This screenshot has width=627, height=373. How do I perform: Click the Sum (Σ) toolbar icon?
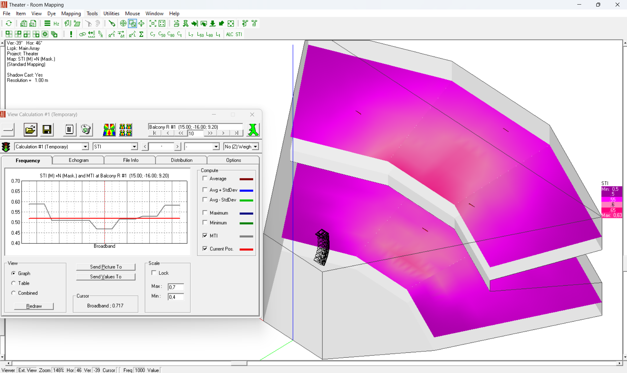tap(142, 34)
